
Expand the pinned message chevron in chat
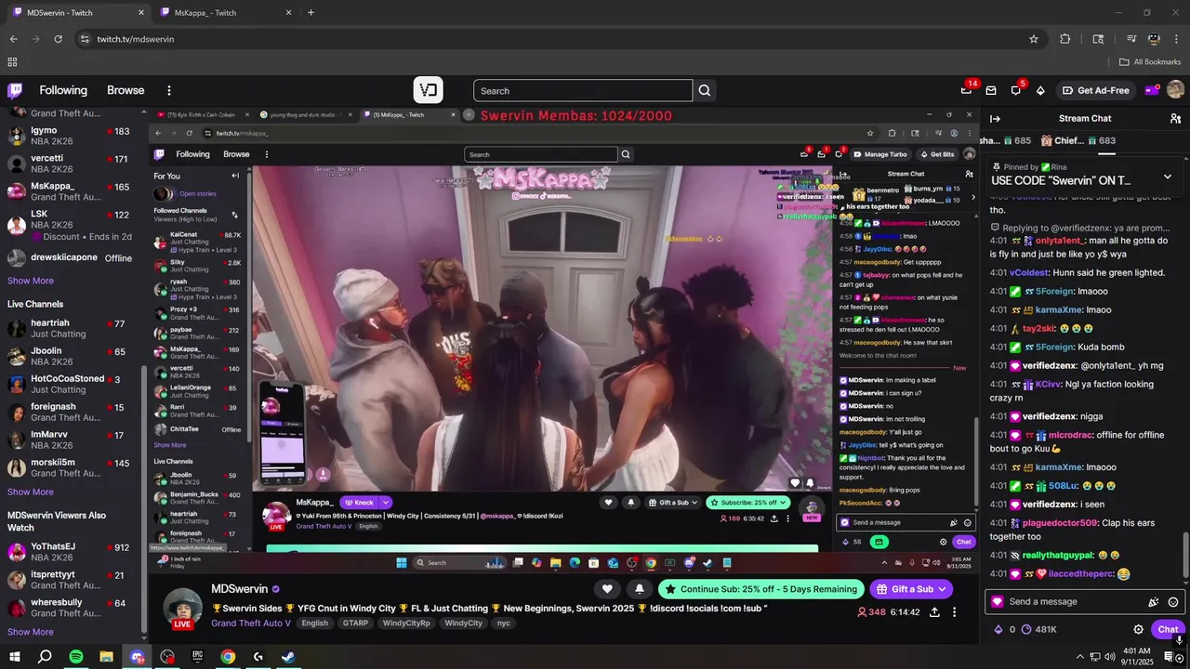click(x=1167, y=177)
